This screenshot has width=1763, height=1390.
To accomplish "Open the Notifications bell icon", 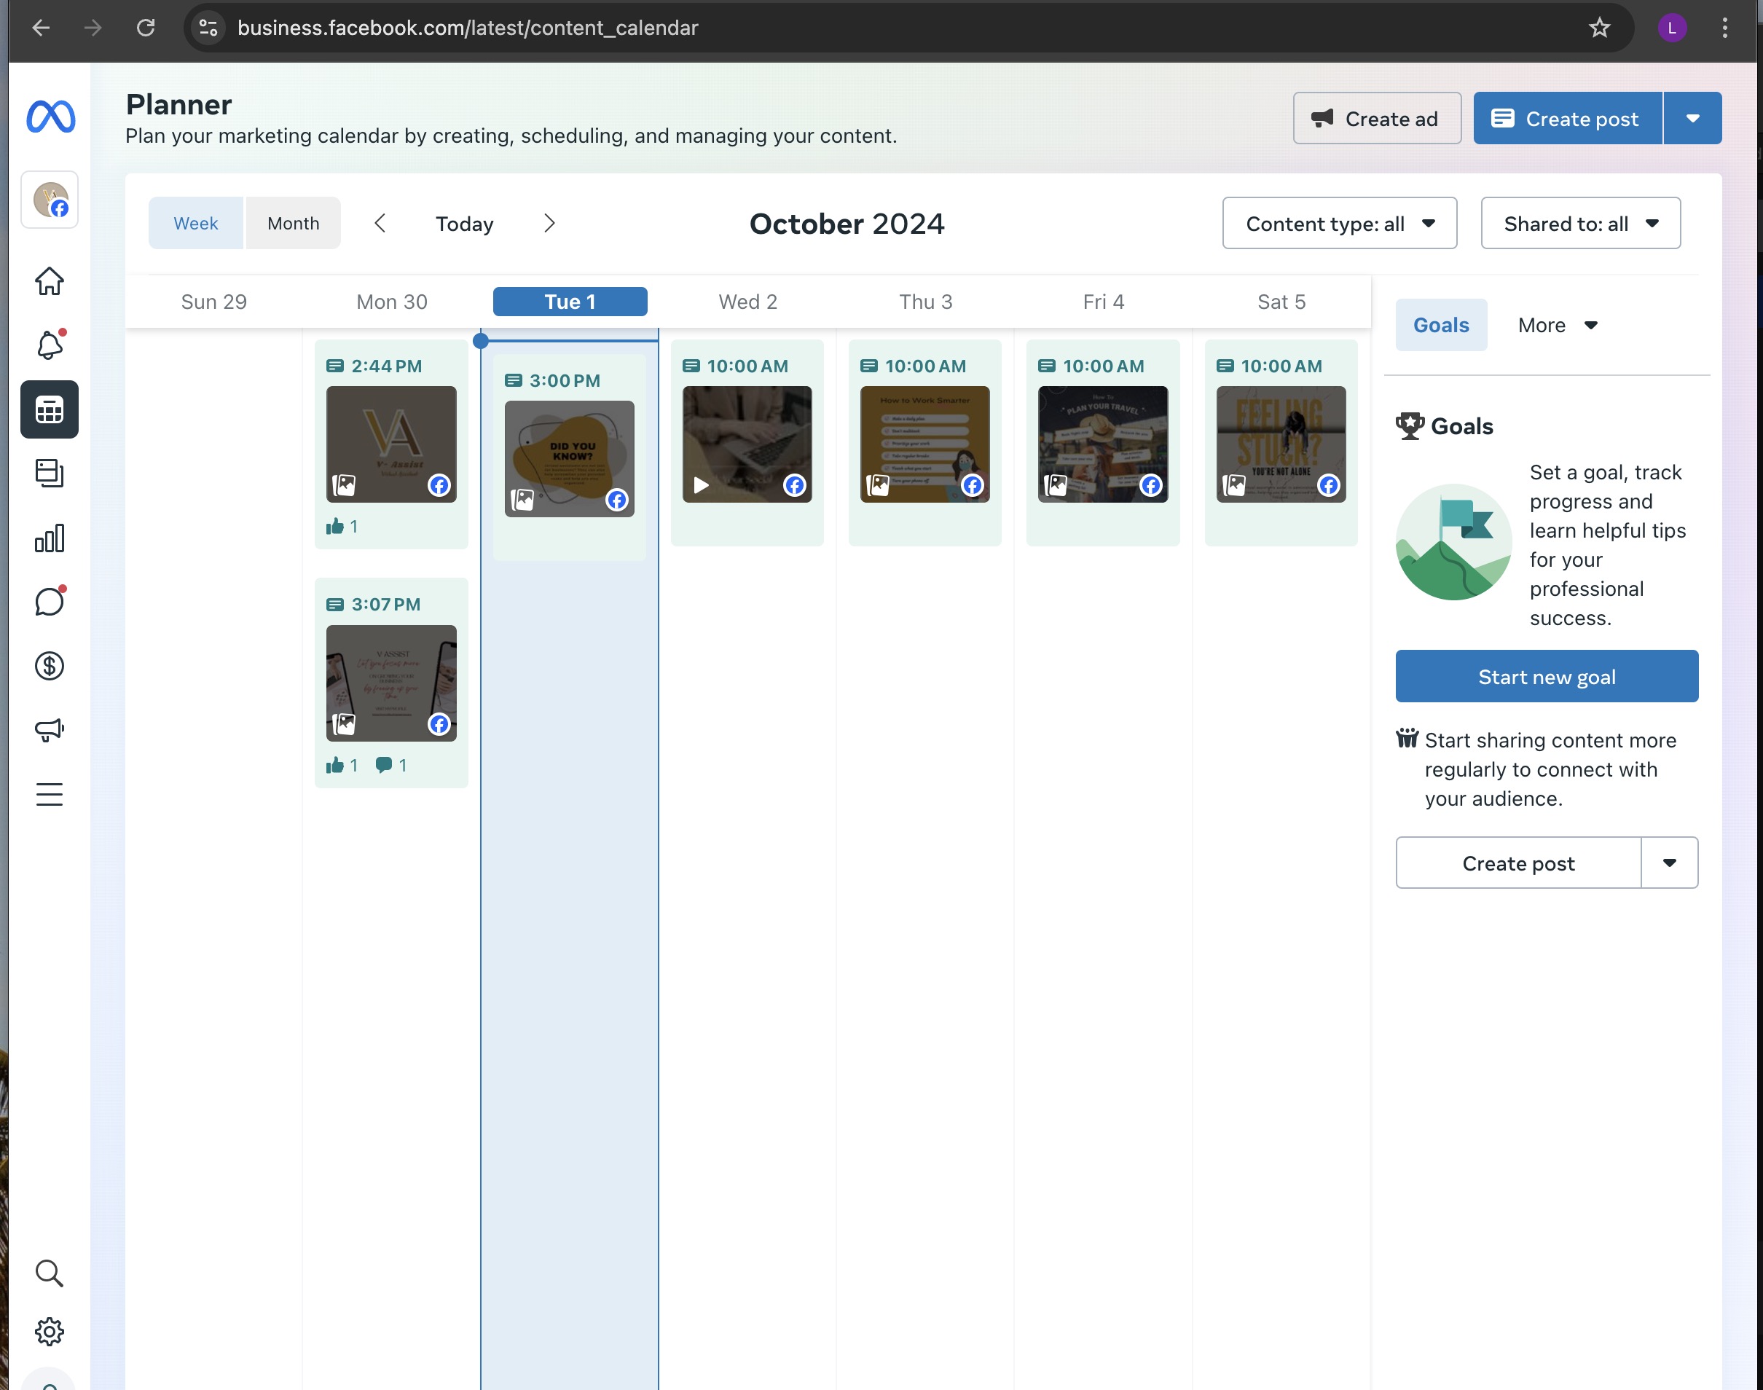I will 49,345.
